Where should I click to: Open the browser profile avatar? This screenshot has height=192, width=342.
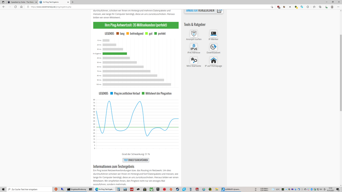pos(332,7)
